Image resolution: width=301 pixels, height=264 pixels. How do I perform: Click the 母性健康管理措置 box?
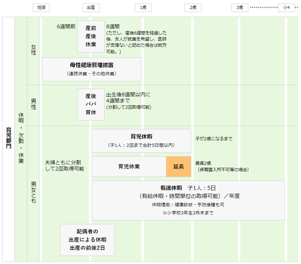pyautogui.click(x=92, y=70)
